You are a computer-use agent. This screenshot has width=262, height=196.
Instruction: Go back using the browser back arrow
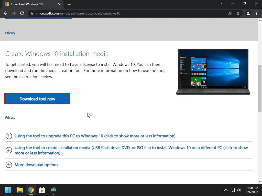(6, 13)
